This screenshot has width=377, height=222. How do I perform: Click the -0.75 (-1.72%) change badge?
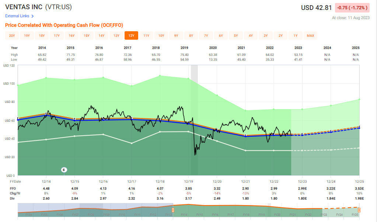click(352, 8)
